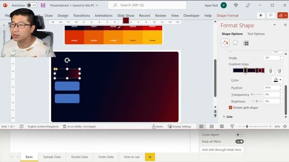Toggle Cross-report switch in background window

[239, 135]
